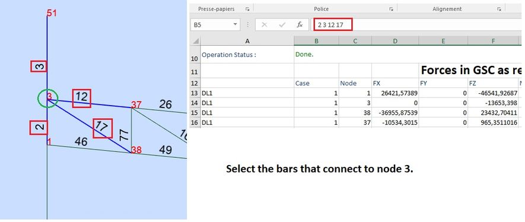Click the Select All corner triangle

click(x=195, y=41)
